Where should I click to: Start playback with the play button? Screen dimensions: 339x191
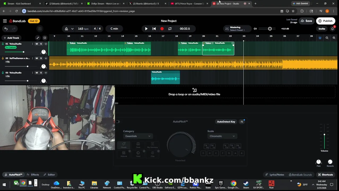pos(146,29)
